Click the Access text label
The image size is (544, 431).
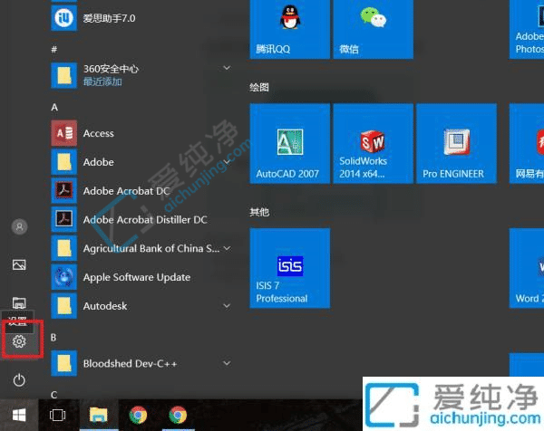tap(99, 133)
